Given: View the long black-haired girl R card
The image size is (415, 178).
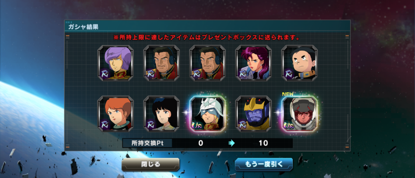Looking at the screenshot, I should (x=162, y=114).
